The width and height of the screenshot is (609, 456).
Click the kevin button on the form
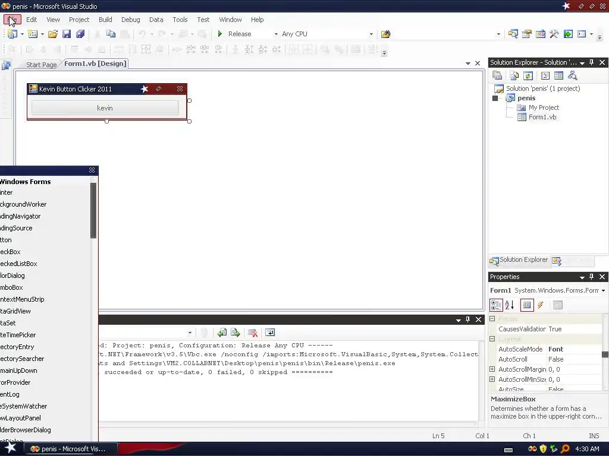(x=105, y=108)
